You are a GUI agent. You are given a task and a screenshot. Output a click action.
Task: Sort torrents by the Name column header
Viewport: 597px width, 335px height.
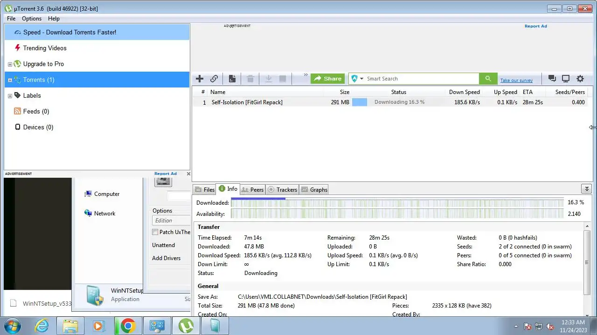coord(218,92)
